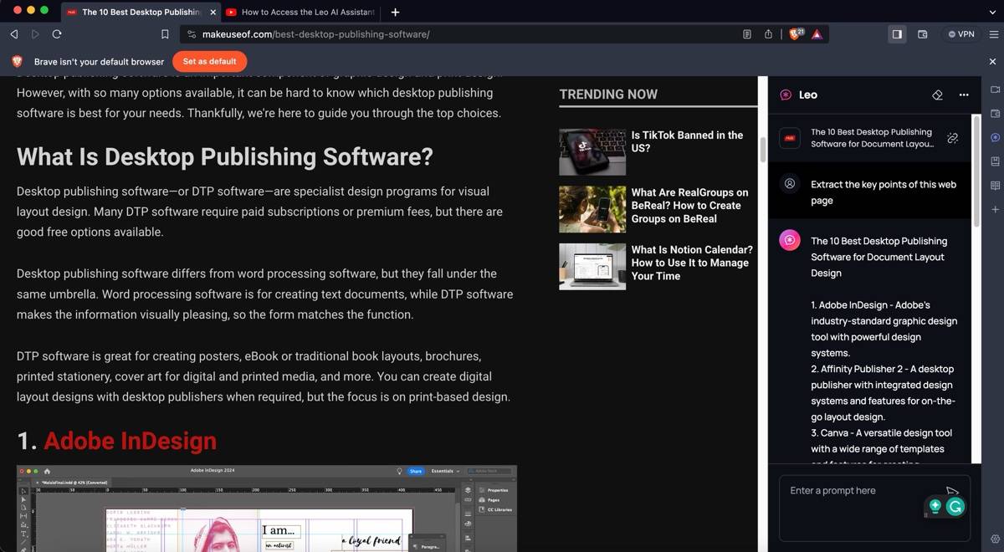Click the web page vertical scrollbar
The image size is (1004, 552).
(762, 149)
